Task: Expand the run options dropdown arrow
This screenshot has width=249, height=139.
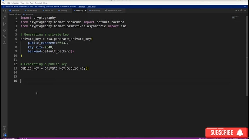Action: click(239, 10)
